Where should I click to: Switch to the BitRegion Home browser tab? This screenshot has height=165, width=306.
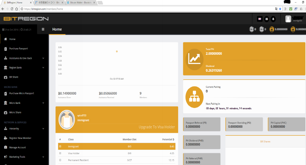(17, 3)
